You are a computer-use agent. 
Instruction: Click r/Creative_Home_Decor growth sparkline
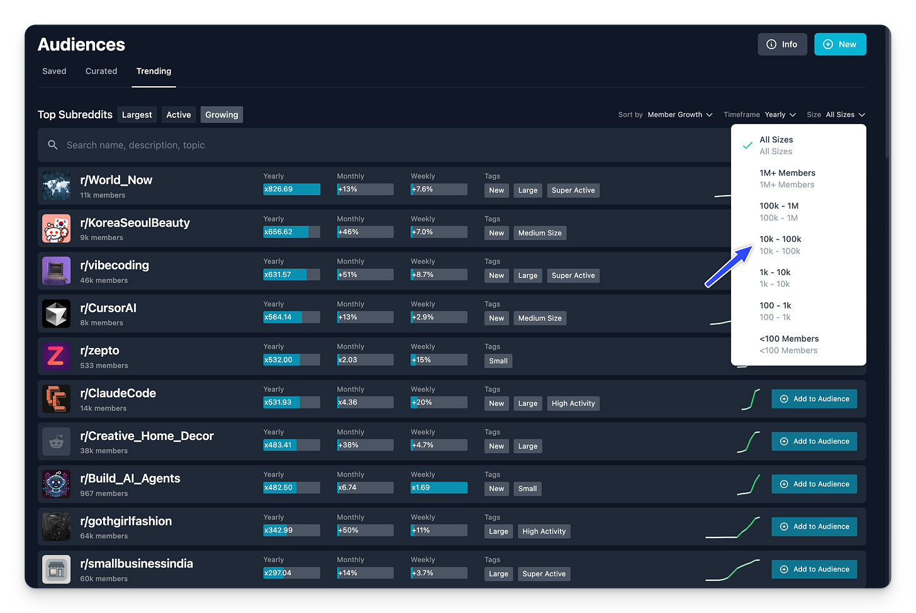pos(749,442)
